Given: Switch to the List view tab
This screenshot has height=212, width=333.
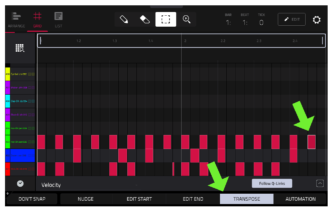Looking at the screenshot, I should click(x=59, y=20).
